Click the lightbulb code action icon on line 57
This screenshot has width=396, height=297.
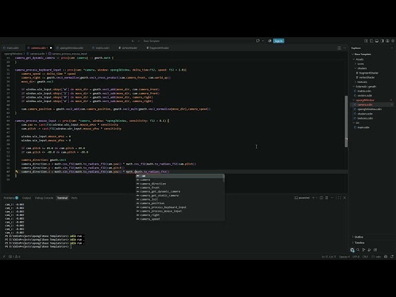tap(17, 171)
